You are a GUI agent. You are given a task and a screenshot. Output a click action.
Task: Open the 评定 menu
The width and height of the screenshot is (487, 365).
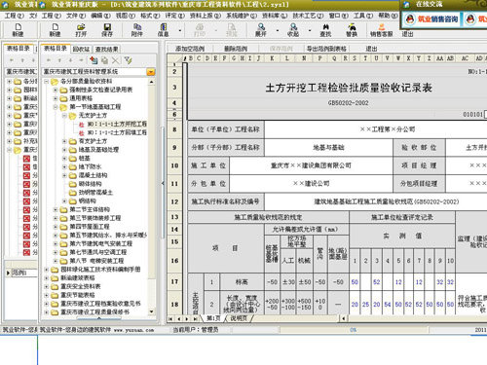pos(174,16)
